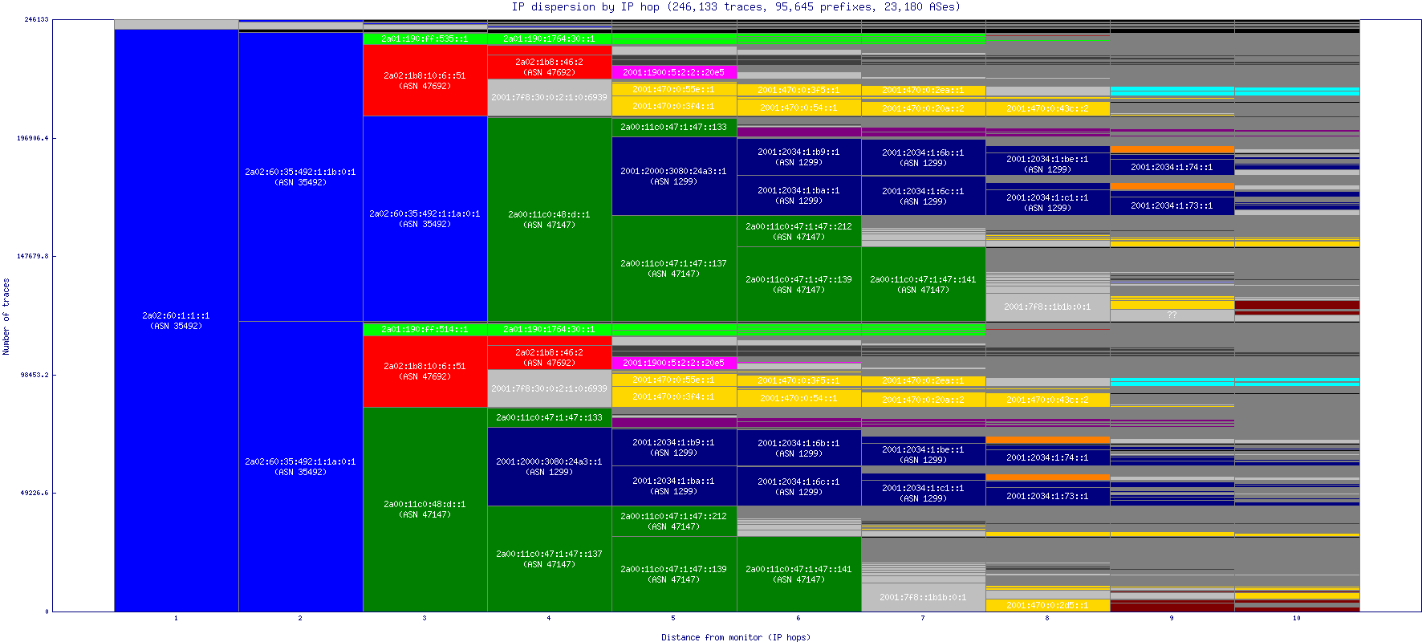Viewport: 1422px width, 642px height.
Task: Click 2001:2000:3080:24a3::1 block at hop 4
Action: (550, 466)
